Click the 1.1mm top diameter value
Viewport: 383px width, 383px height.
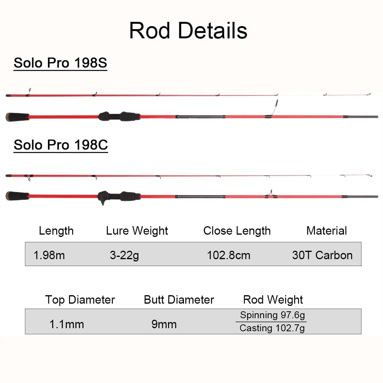pos(66,324)
